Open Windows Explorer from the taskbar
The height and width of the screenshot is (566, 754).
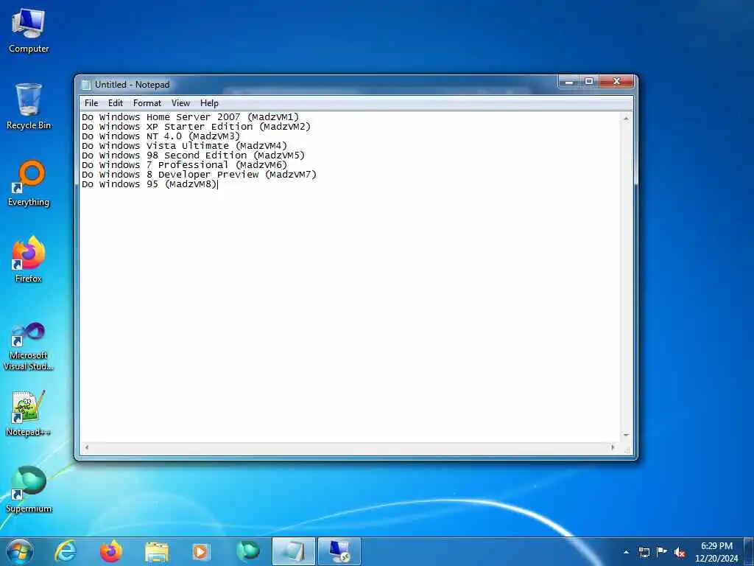coord(157,551)
